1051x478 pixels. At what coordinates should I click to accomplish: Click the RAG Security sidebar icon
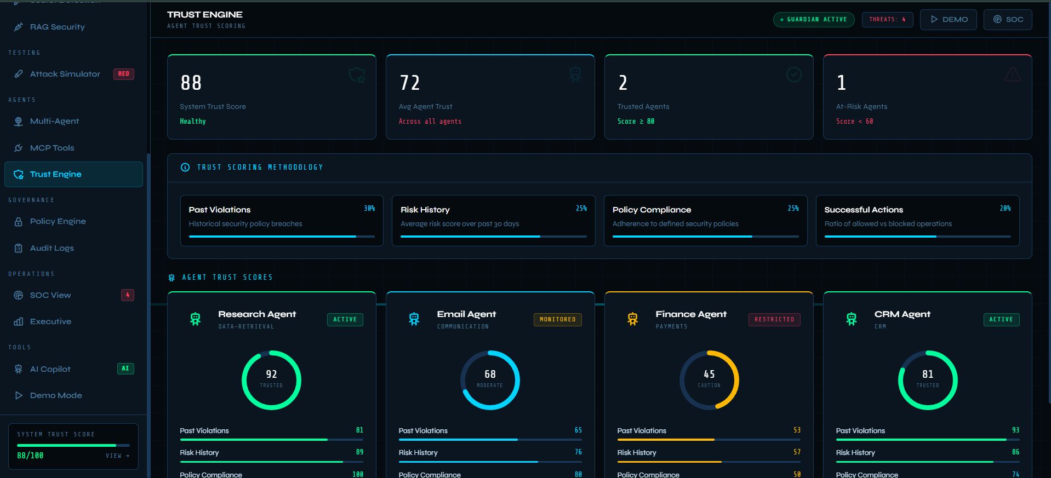tap(19, 27)
